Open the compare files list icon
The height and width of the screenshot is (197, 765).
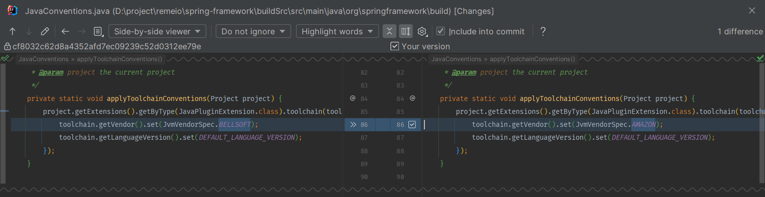point(98,31)
